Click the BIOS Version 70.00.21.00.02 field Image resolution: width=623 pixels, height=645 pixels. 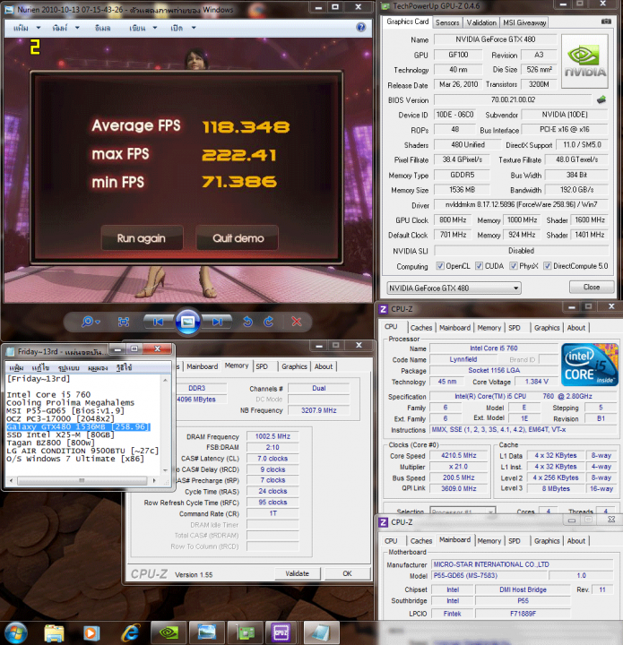(x=513, y=99)
